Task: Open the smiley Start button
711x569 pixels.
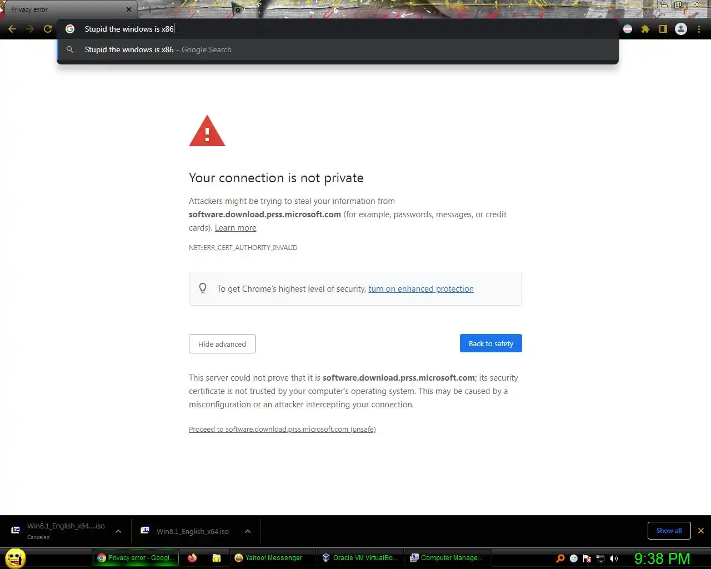Action: click(16, 558)
